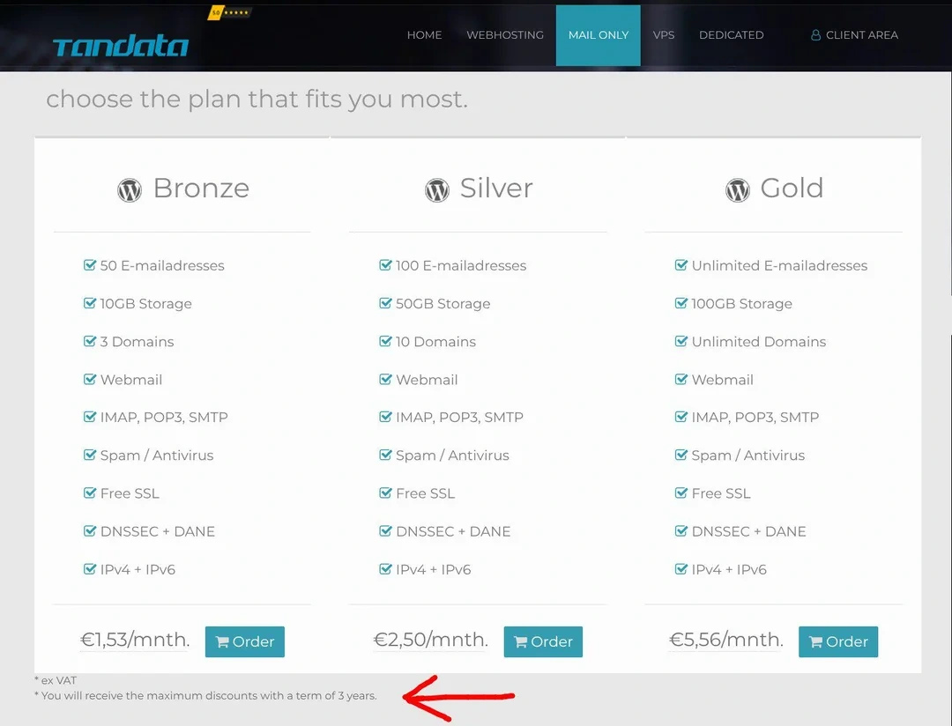Click the WordPress icon beside Bronze plan title
Viewport: 952px width, 726px height.
[x=129, y=189]
